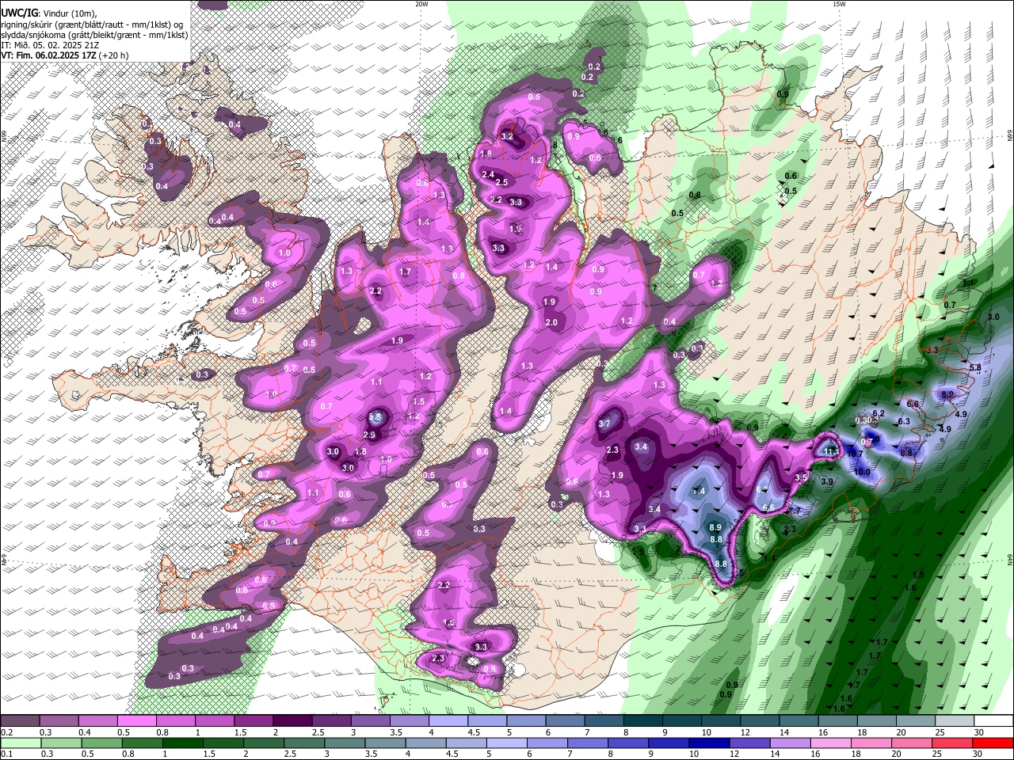Click snow scale swatch between 0.2 and 0.3
The image size is (1014, 760).
click(x=20, y=721)
